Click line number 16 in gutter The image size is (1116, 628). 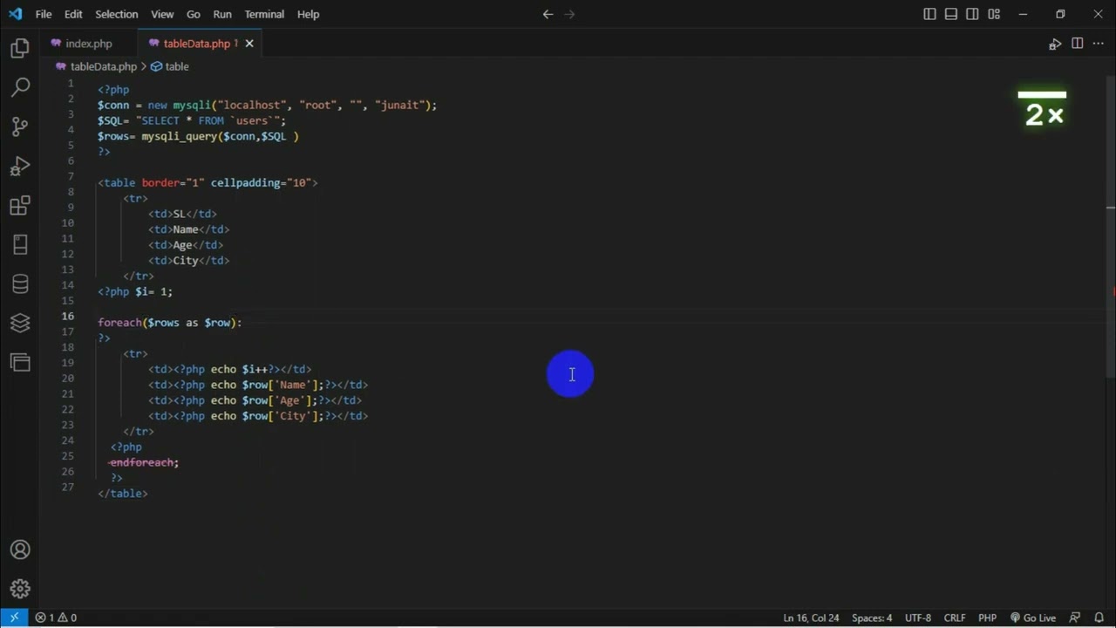(x=68, y=316)
